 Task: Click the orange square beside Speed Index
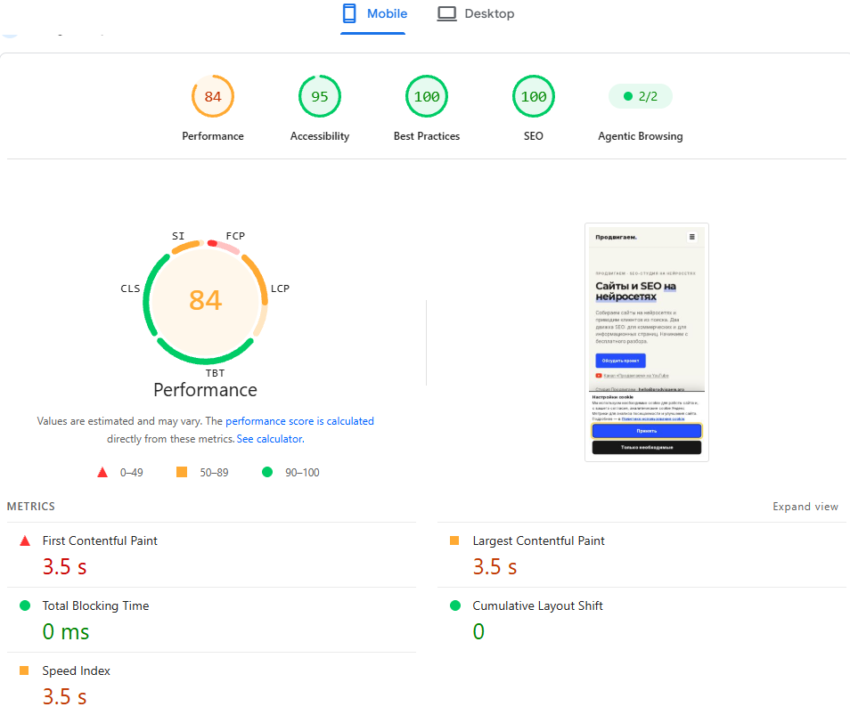(24, 670)
